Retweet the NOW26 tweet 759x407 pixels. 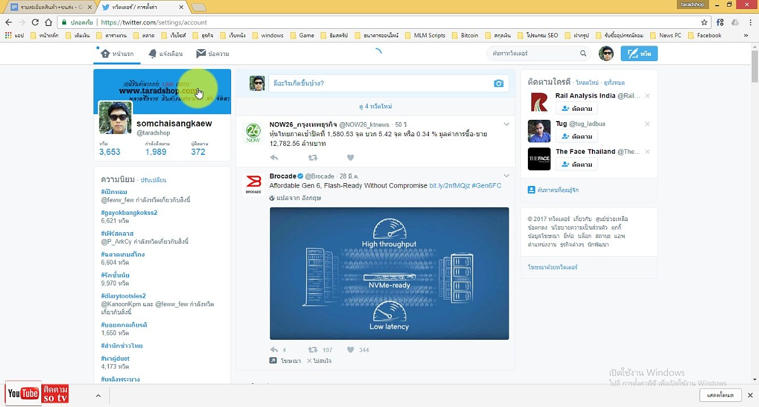[312, 158]
